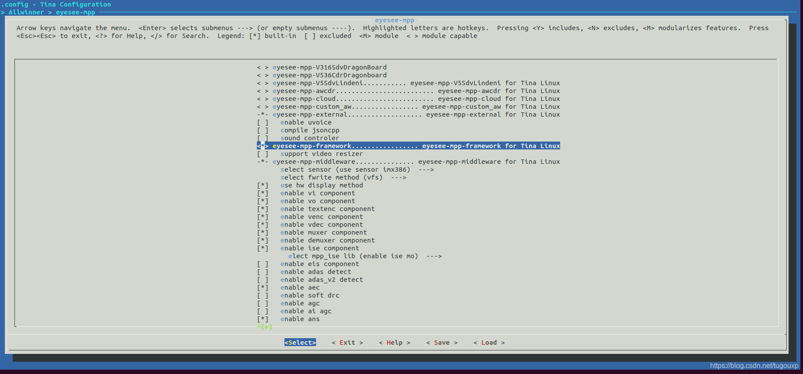This screenshot has width=803, height=374.
Task: Click the Help button
Action: tap(395, 343)
